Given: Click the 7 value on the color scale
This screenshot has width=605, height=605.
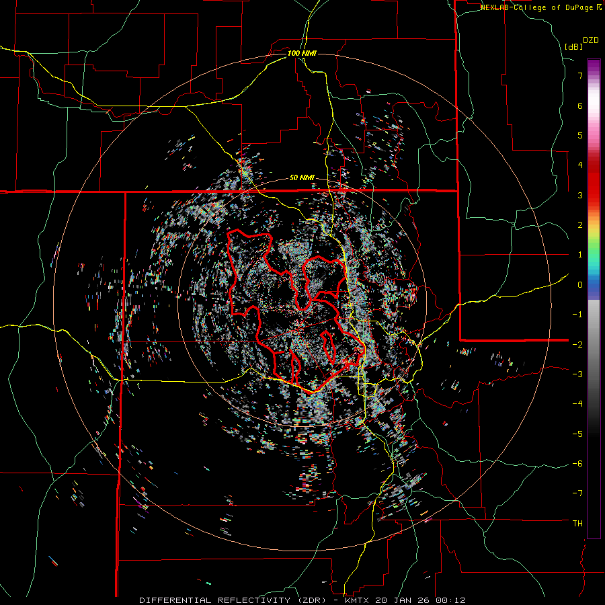Looking at the screenshot, I should tap(580, 75).
